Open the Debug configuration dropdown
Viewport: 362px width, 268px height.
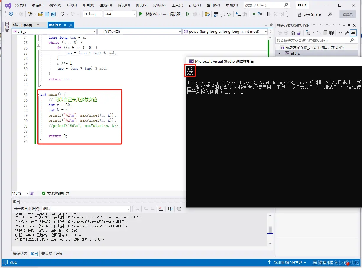click(92, 14)
